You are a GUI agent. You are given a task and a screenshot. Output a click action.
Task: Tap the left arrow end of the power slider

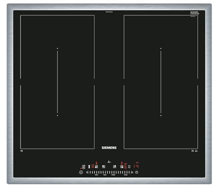(x=87, y=172)
